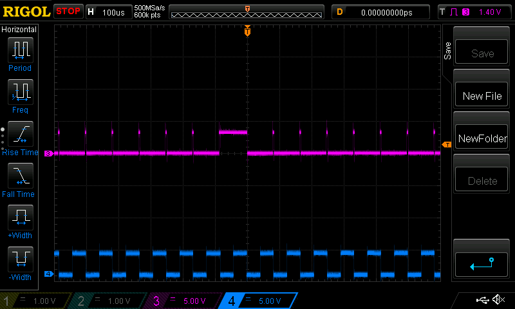Viewport: 515px width, 309px height.
Task: Click the 600k pts memory depth readout
Action: (x=147, y=15)
